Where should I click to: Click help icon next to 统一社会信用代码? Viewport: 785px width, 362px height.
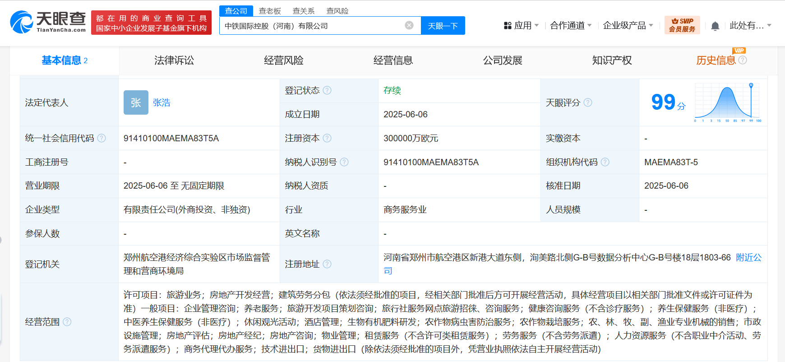[x=102, y=138]
